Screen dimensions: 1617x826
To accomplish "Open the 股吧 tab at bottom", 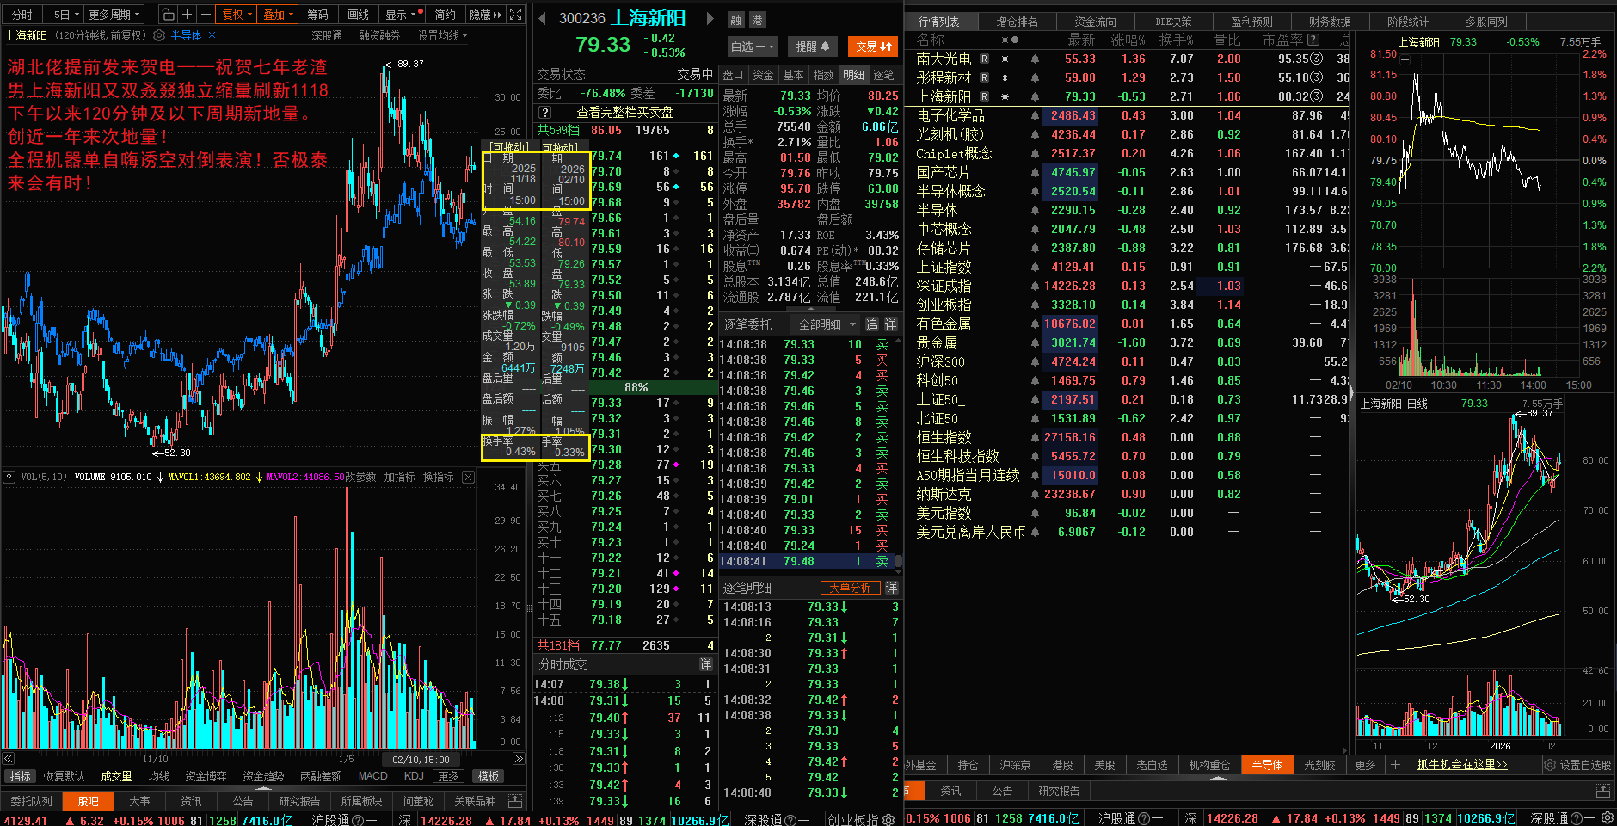I will [x=89, y=801].
